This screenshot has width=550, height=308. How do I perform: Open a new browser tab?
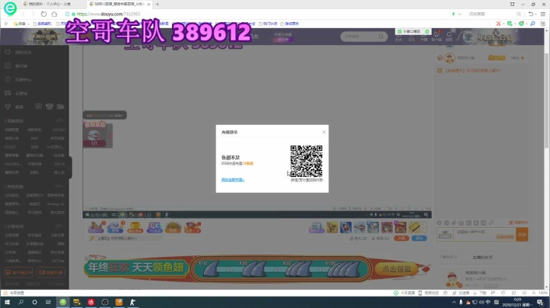point(157,5)
